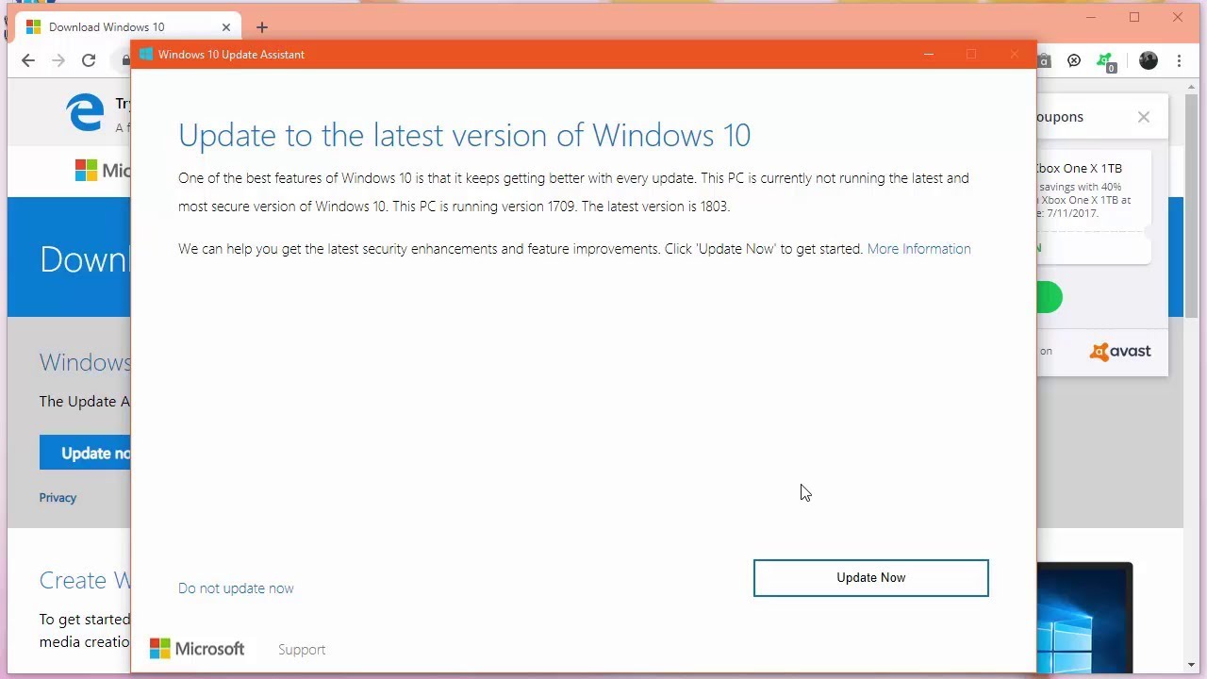Open the More Information link
The width and height of the screenshot is (1207, 679).
click(x=918, y=249)
